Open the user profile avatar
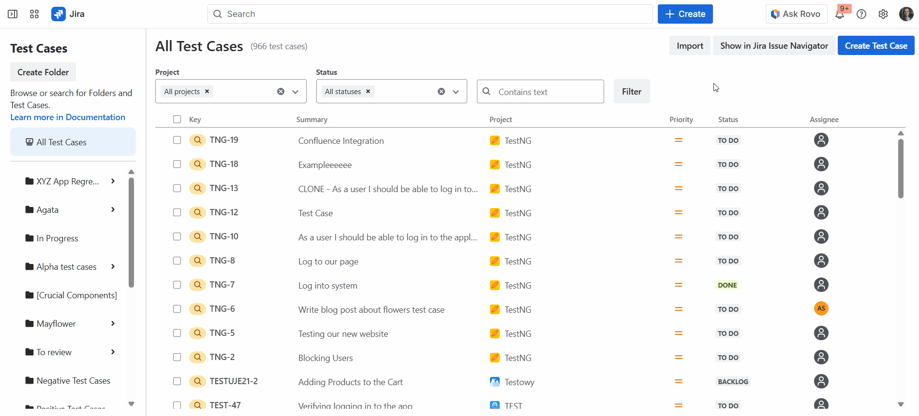This screenshot has height=416, width=919. point(906,14)
